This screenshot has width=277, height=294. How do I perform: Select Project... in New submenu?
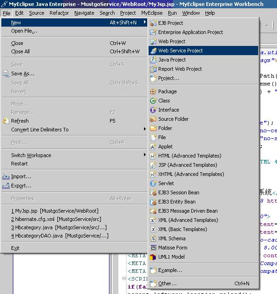point(204,78)
